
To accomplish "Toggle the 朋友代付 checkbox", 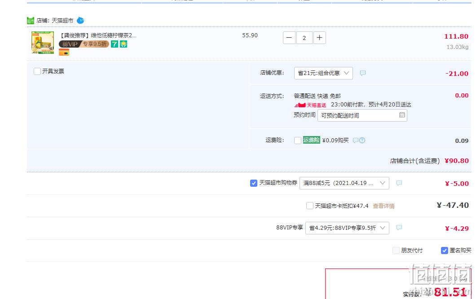I will [396, 251].
